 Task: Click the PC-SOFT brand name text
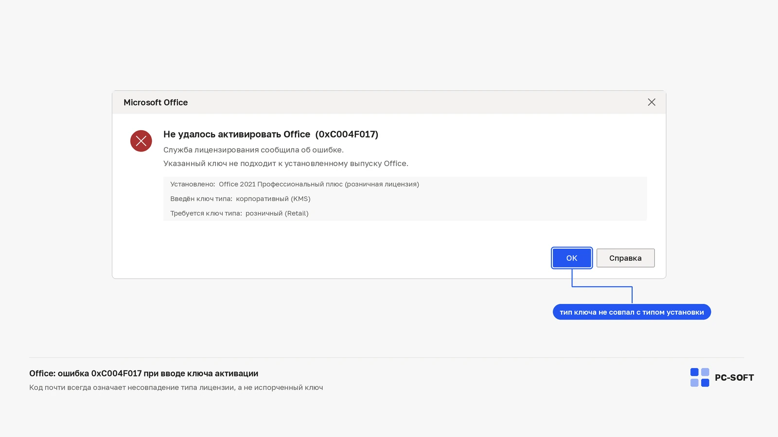pyautogui.click(x=734, y=378)
